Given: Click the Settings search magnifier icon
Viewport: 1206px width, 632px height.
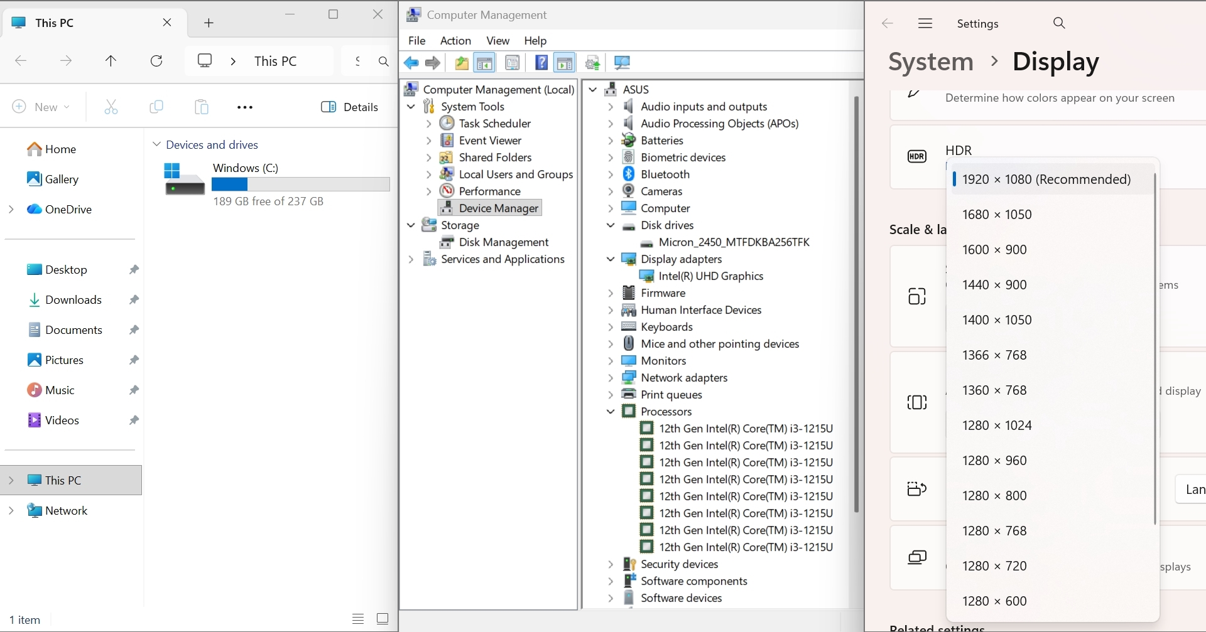Looking at the screenshot, I should [1059, 23].
